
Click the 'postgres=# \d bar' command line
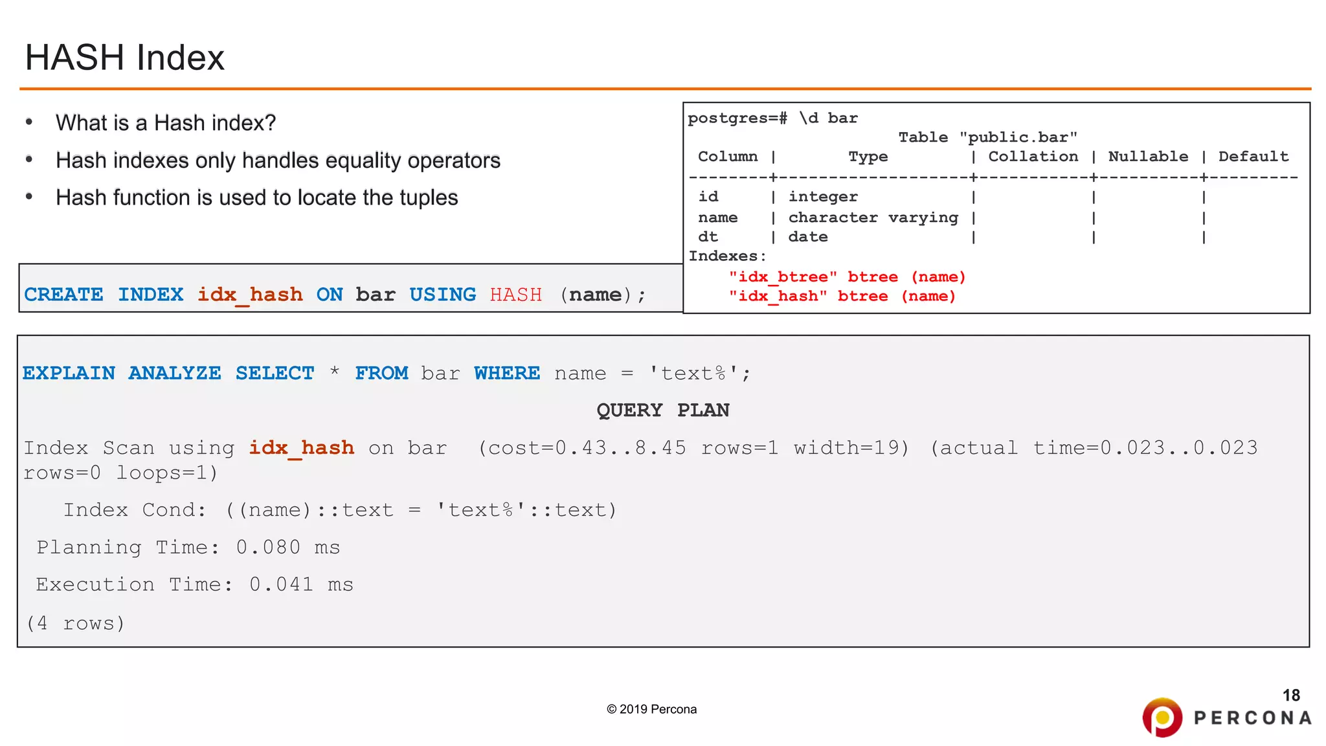click(772, 119)
